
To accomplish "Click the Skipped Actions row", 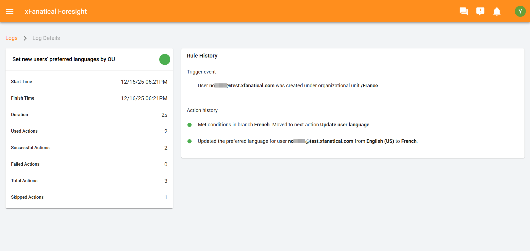I will (x=27, y=197).
